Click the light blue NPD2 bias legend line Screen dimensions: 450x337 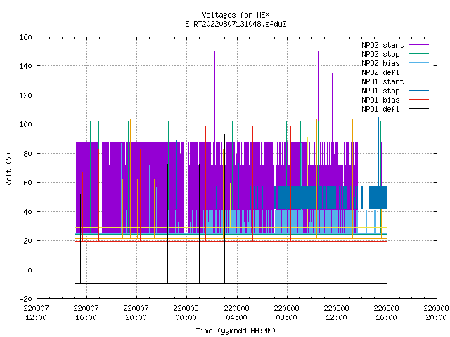[418, 63]
